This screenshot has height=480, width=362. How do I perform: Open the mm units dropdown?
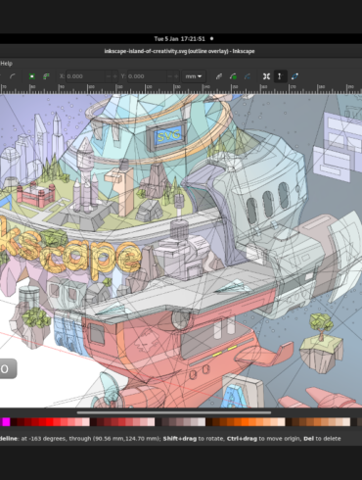[194, 76]
